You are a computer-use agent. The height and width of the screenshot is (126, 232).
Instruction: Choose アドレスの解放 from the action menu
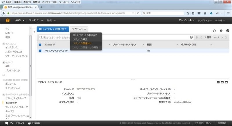80,39
